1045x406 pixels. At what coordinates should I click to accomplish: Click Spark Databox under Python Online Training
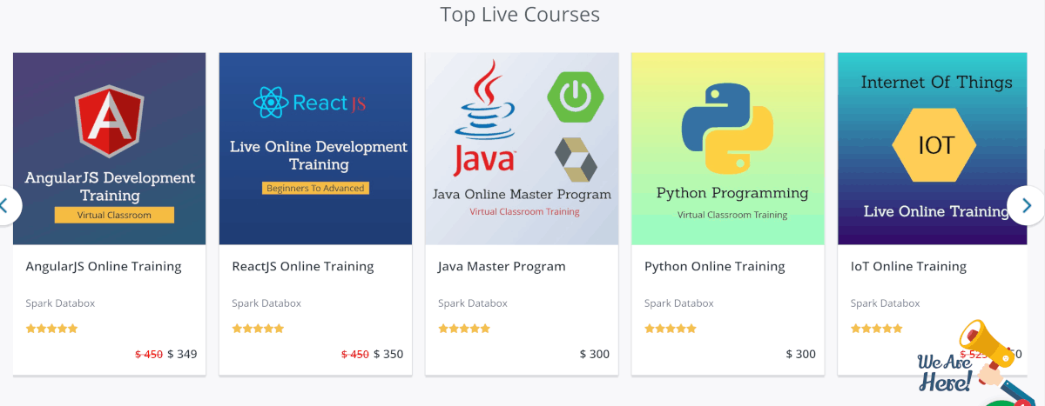679,303
